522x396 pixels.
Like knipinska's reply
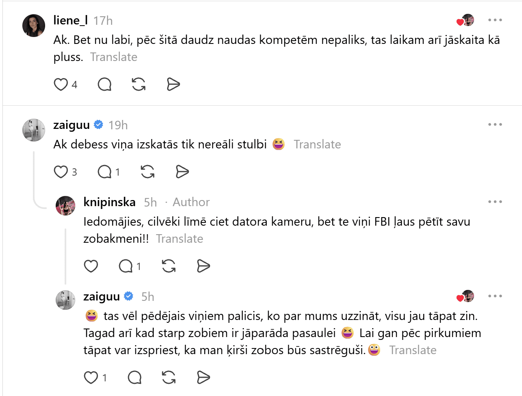(91, 266)
